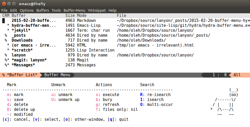
Task: Click the 4963 size value
Action: pyautogui.click(x=70, y=21)
